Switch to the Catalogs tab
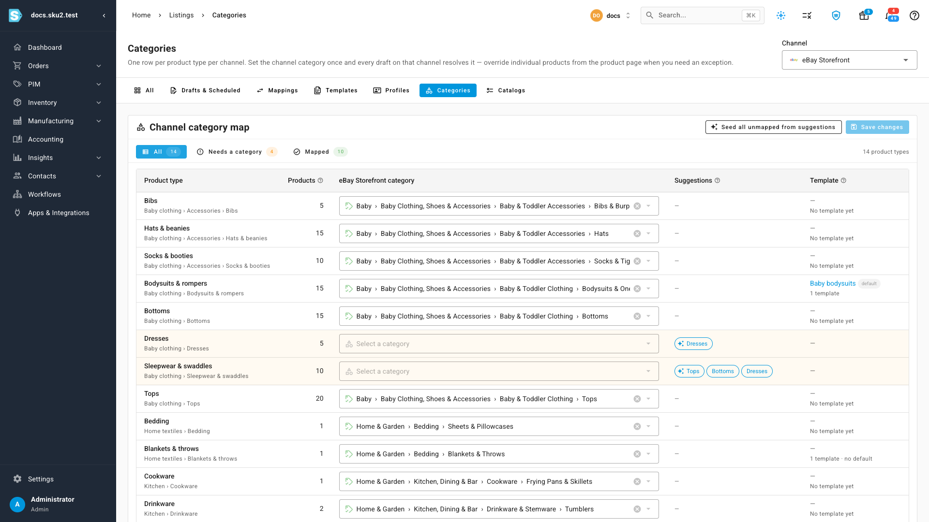The height and width of the screenshot is (522, 929). pos(506,90)
